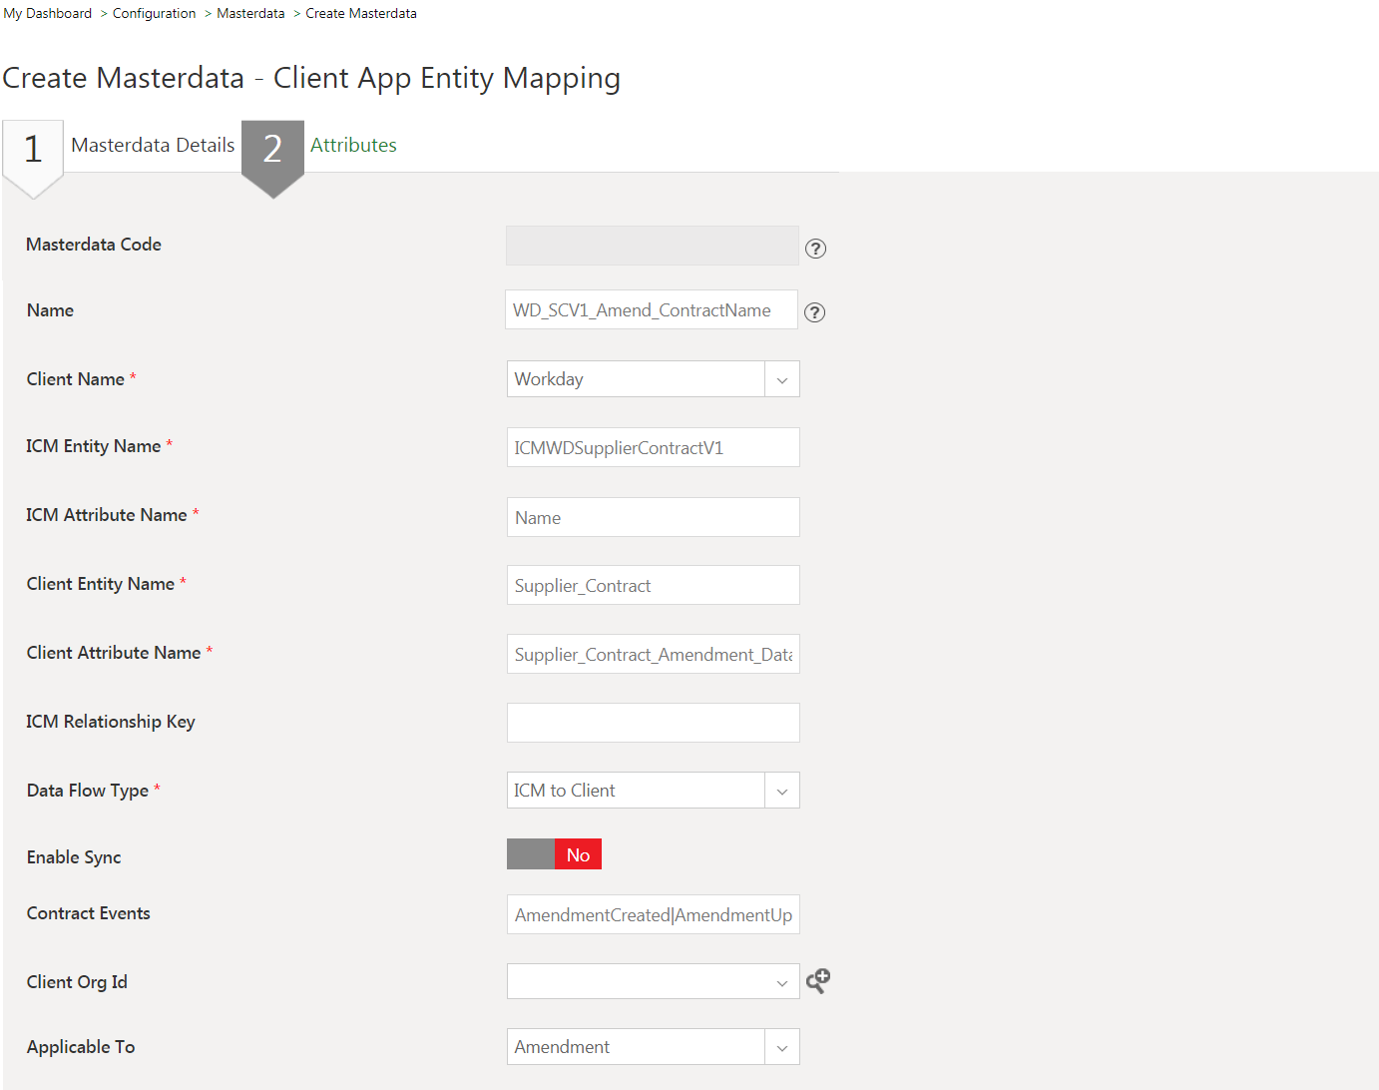Image resolution: width=1379 pixels, height=1090 pixels.
Task: Switch to the Masterdata Details tab
Action: (x=153, y=146)
